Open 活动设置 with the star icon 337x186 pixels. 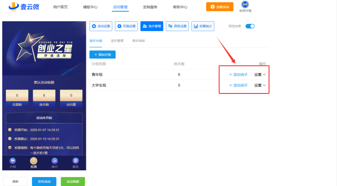coord(101,26)
